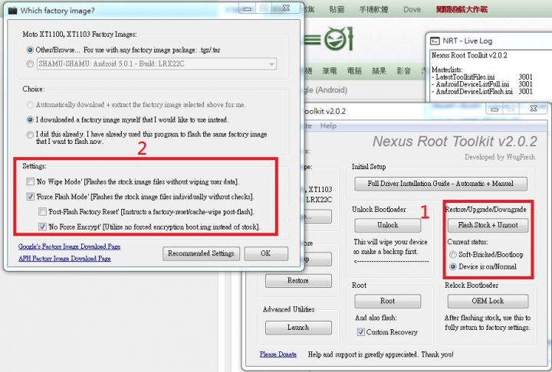The height and width of the screenshot is (372, 552).
Task: Open the 手機軟體 navigation item
Action: coord(373,9)
